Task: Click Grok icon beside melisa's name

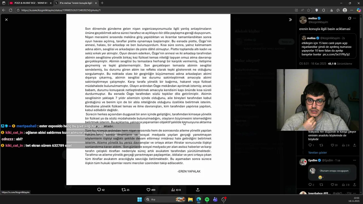Action: tap(349, 18)
